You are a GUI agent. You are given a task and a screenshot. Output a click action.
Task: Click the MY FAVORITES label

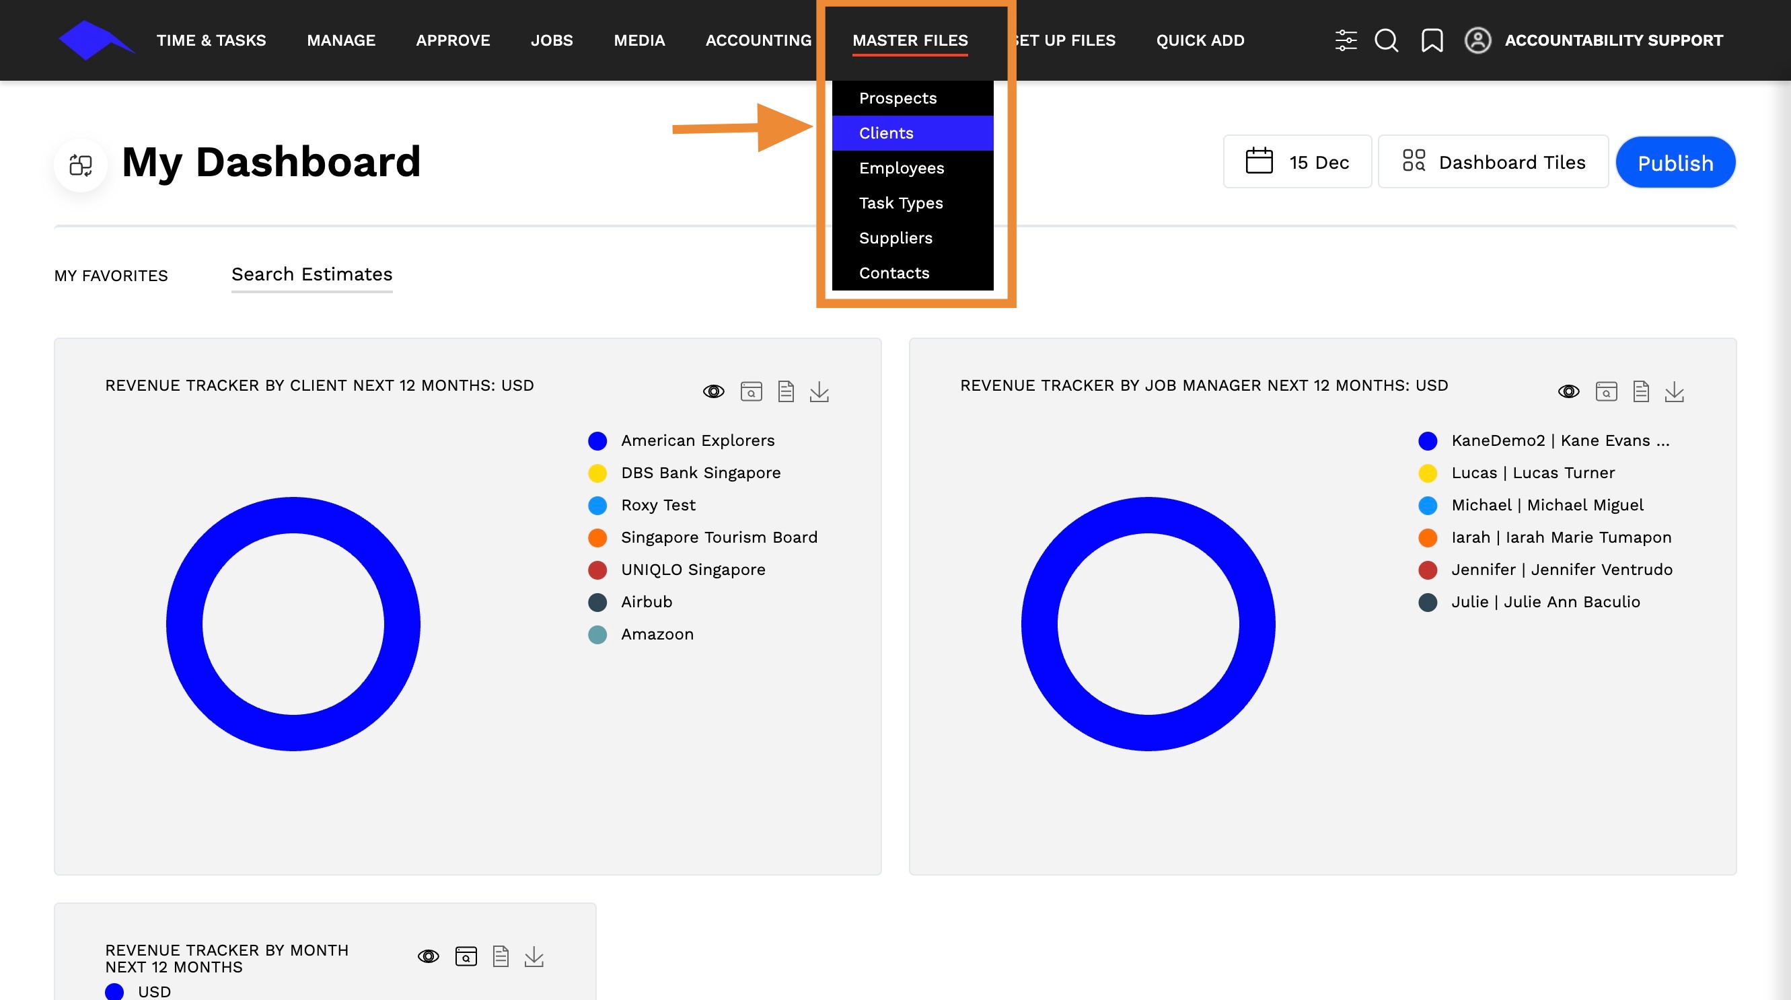(111, 276)
